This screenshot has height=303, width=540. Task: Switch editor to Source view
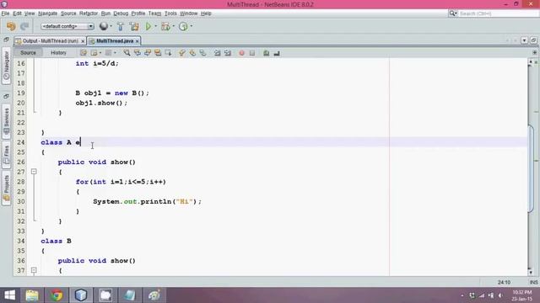28,52
